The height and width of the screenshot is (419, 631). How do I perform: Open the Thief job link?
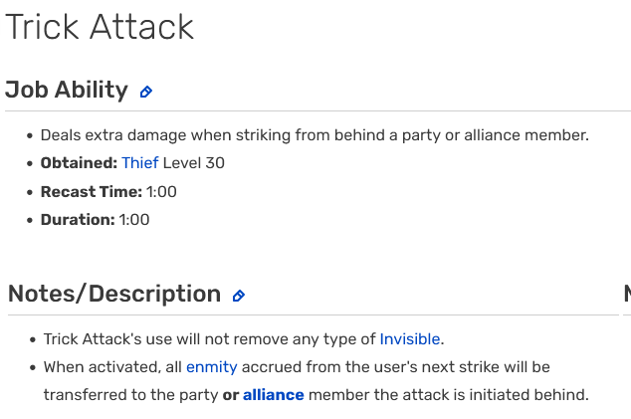click(x=139, y=163)
